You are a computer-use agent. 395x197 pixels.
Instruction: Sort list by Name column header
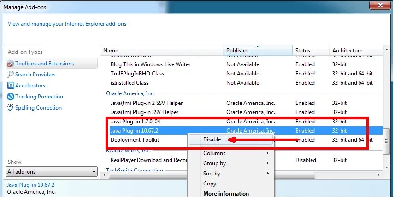[x=162, y=50]
